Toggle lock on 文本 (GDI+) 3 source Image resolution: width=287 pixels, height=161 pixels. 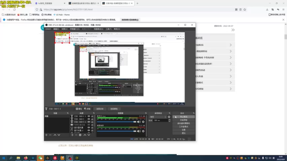coord(92,116)
